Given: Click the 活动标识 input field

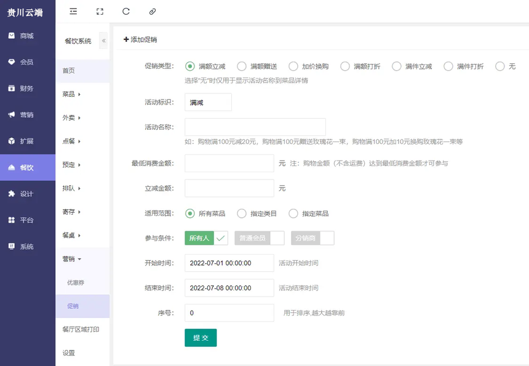Looking at the screenshot, I should (208, 102).
